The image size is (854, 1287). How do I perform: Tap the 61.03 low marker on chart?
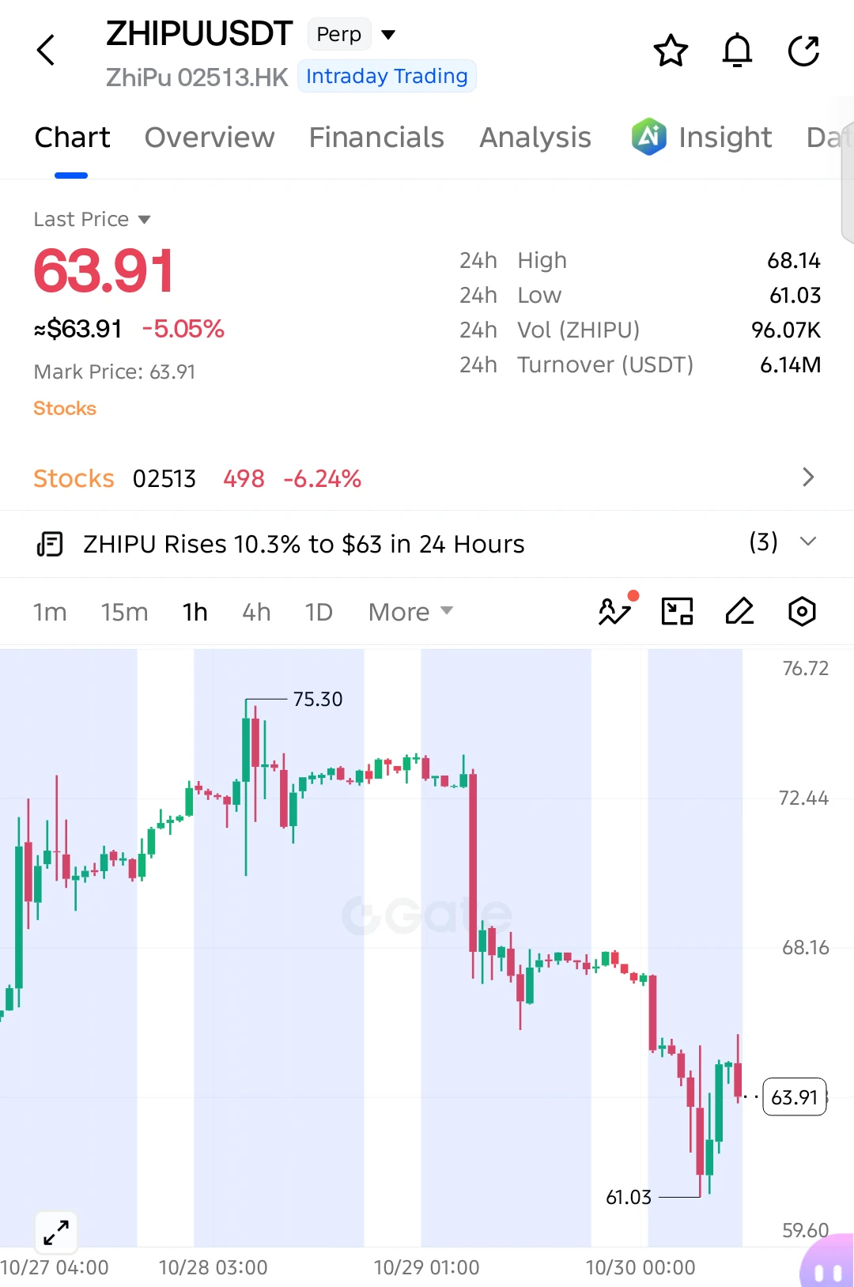(629, 1197)
